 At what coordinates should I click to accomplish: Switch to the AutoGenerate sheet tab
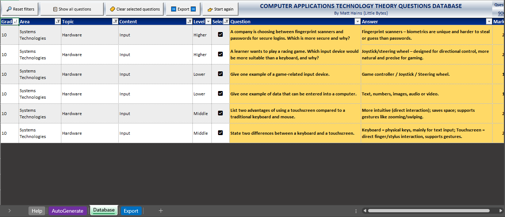pos(68,211)
